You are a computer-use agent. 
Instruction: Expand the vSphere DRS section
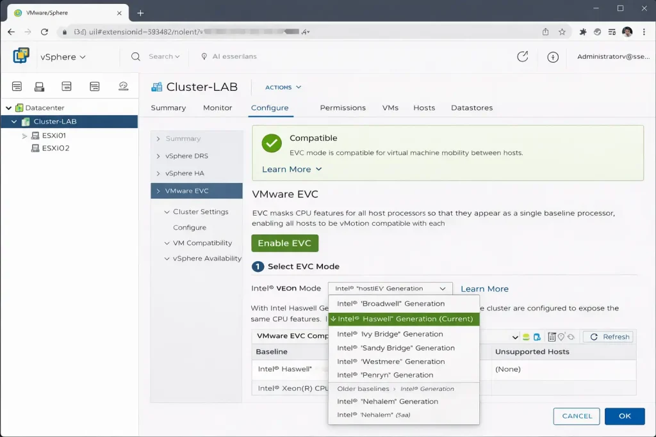(x=158, y=156)
